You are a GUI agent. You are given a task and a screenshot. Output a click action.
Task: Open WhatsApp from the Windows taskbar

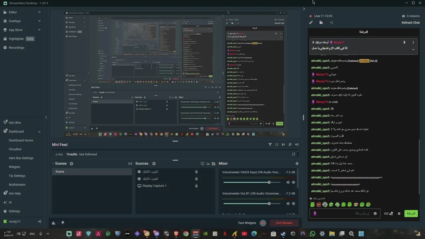tap(312, 234)
